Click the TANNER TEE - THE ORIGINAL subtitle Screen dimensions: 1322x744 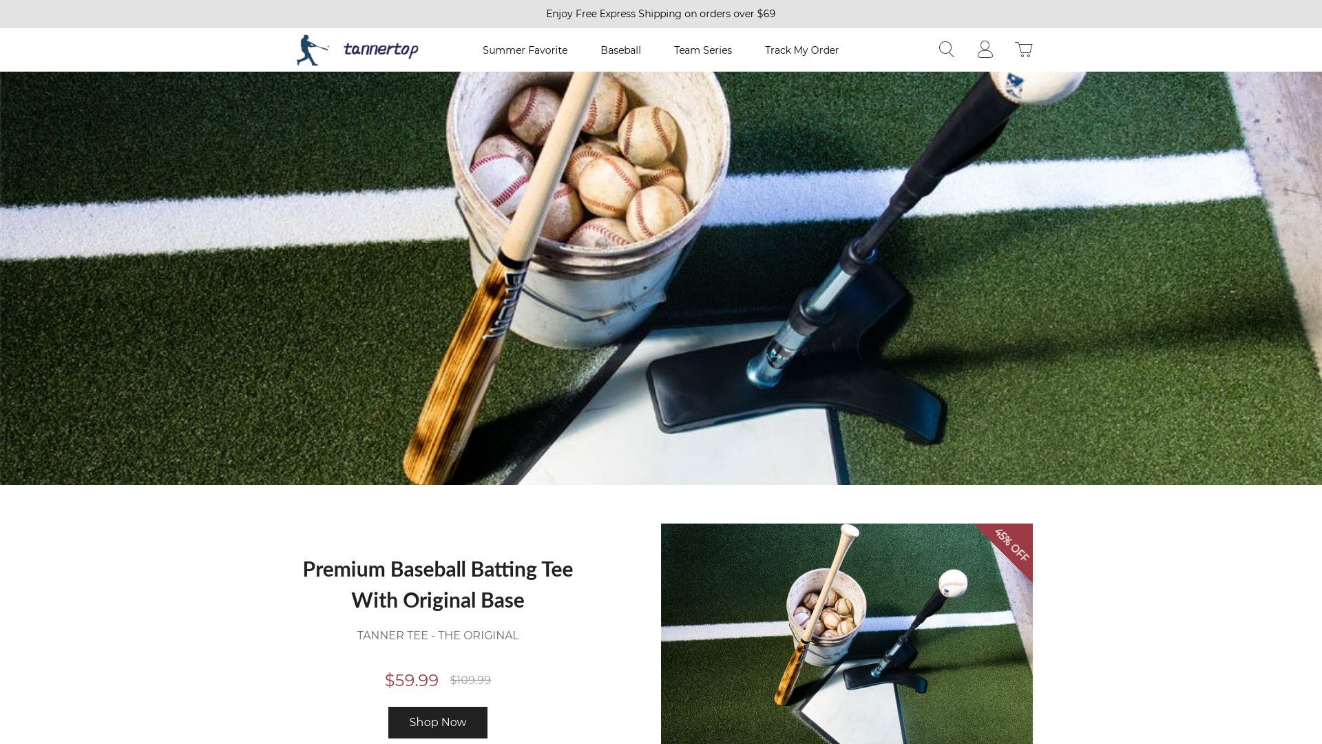pyautogui.click(x=438, y=636)
